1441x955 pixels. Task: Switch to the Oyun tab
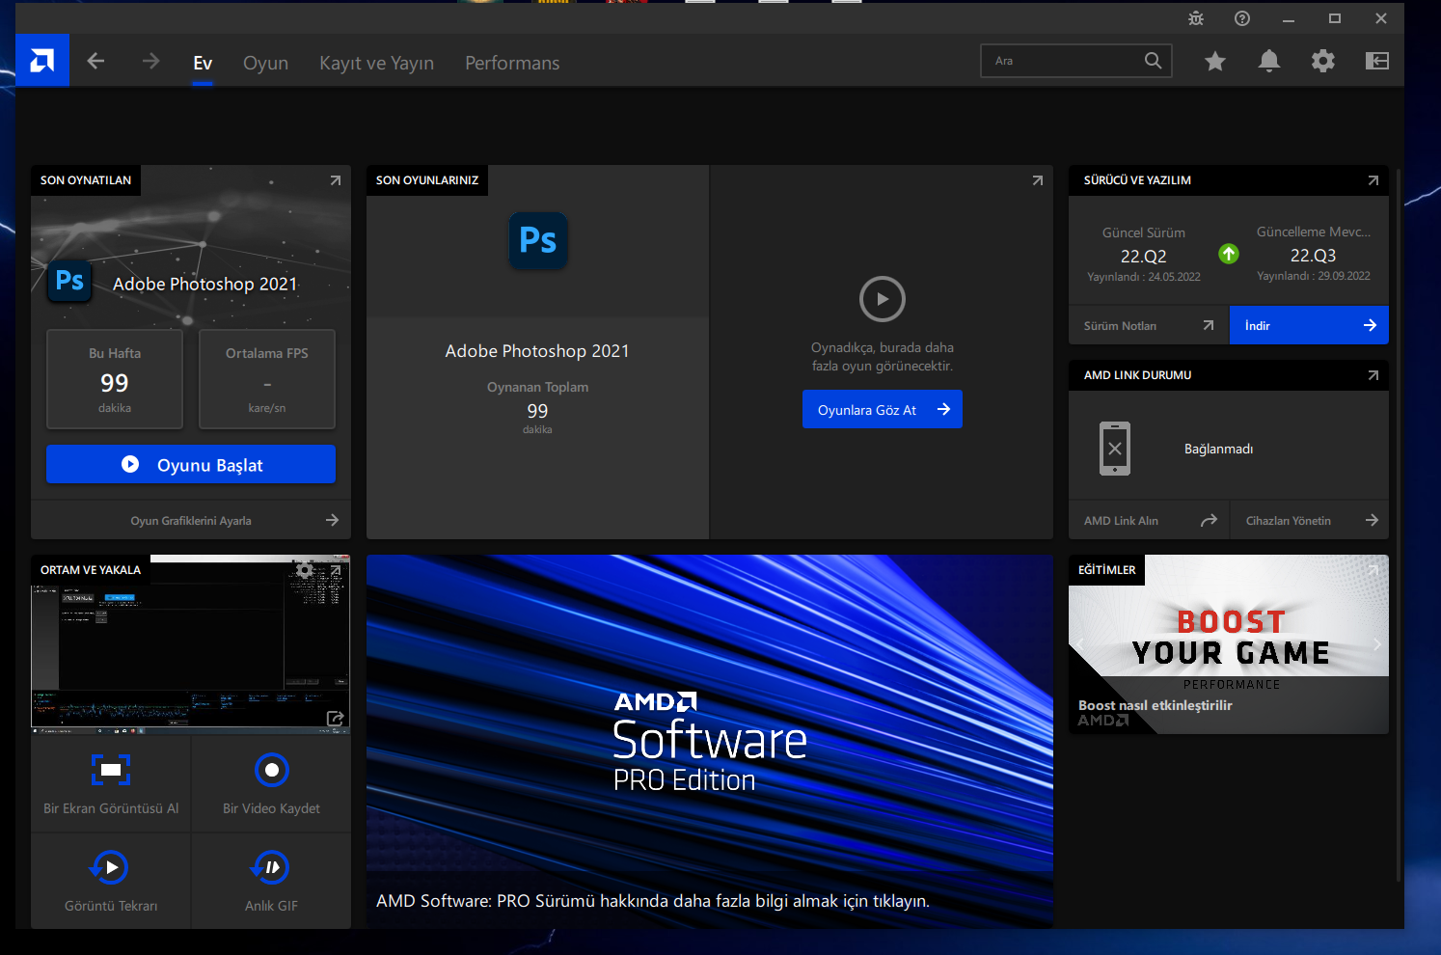(x=265, y=63)
